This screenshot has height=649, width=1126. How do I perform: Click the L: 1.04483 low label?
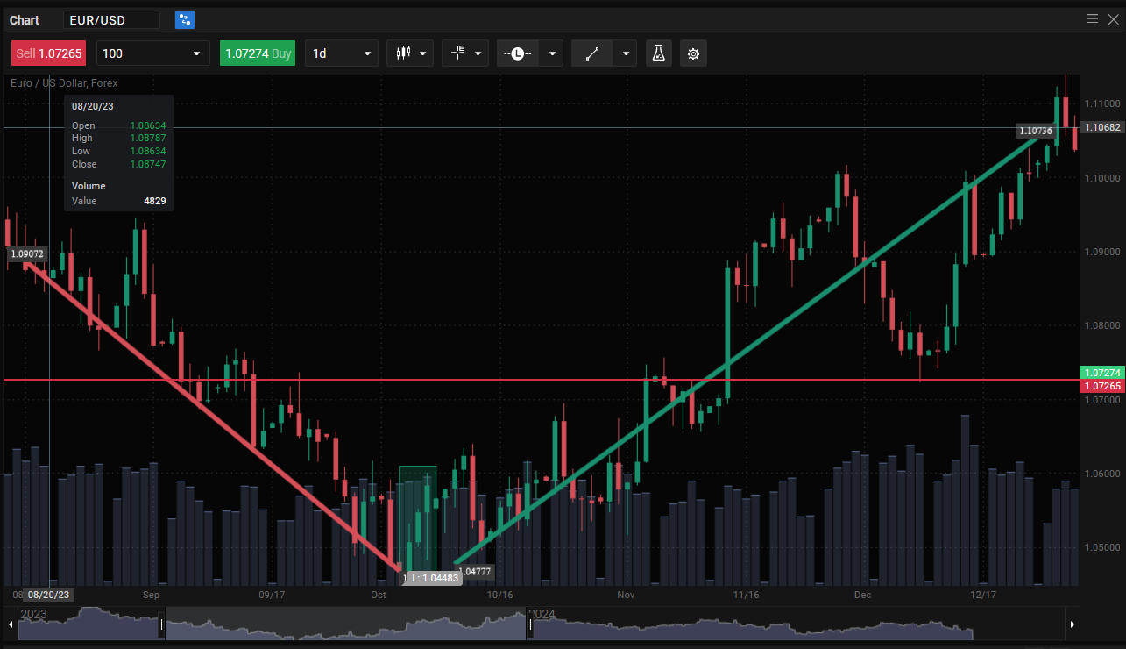[435, 578]
